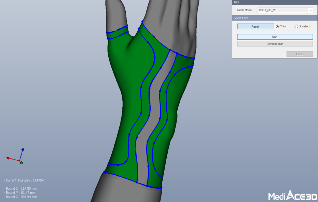Click the Close button in Trim panel
Screen dimensions: 318x202
tap(300, 54)
